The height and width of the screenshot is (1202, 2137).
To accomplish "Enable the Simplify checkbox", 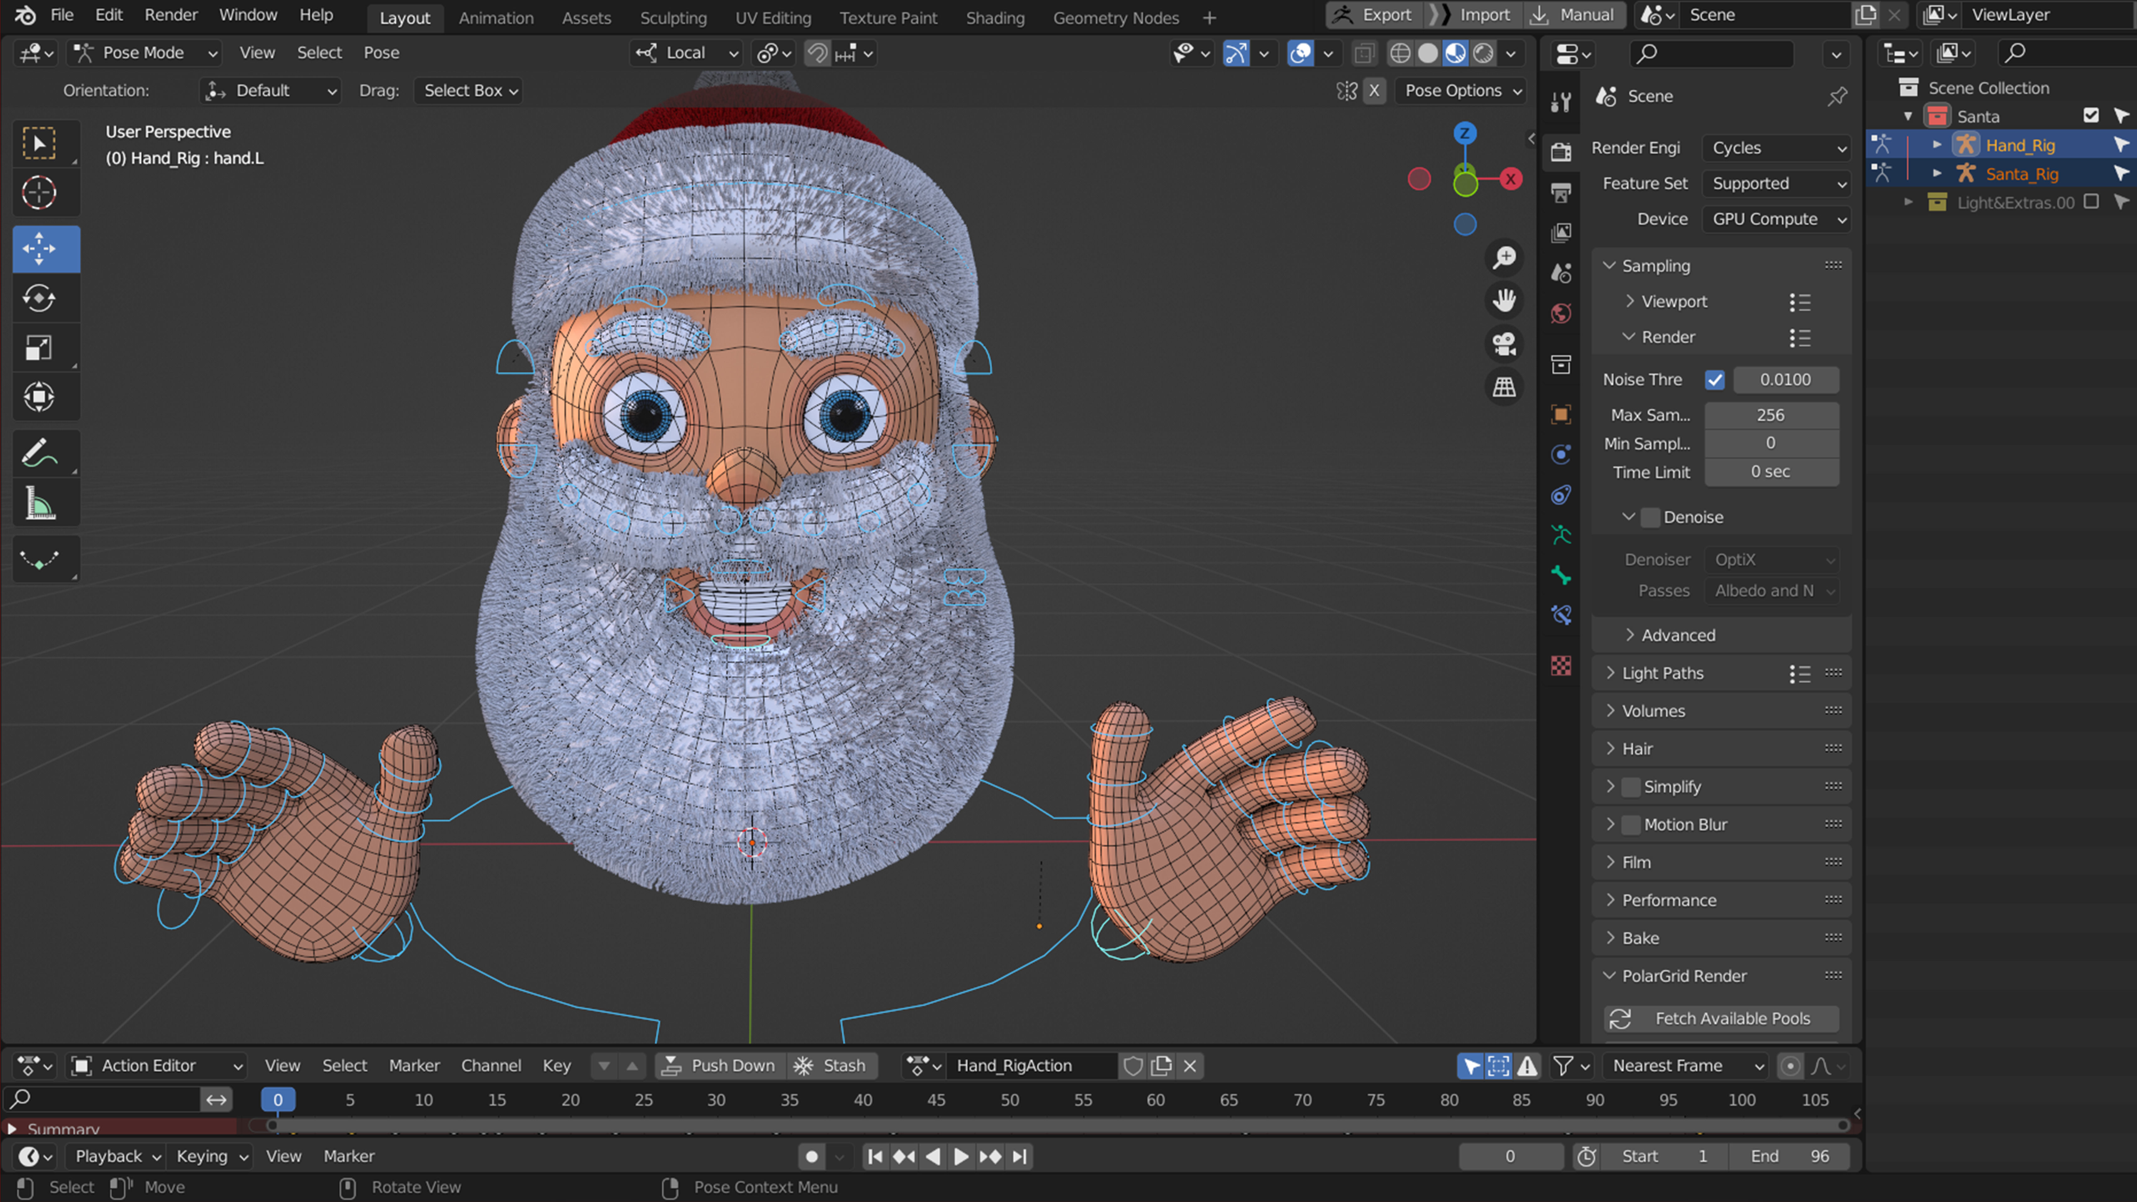I will click(x=1630, y=787).
